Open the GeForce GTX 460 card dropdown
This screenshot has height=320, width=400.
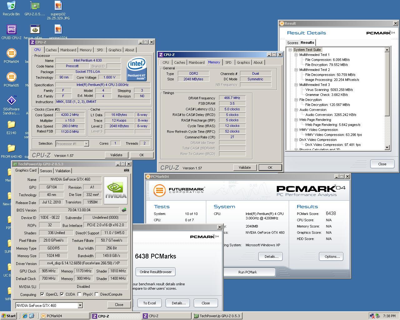(x=80, y=305)
